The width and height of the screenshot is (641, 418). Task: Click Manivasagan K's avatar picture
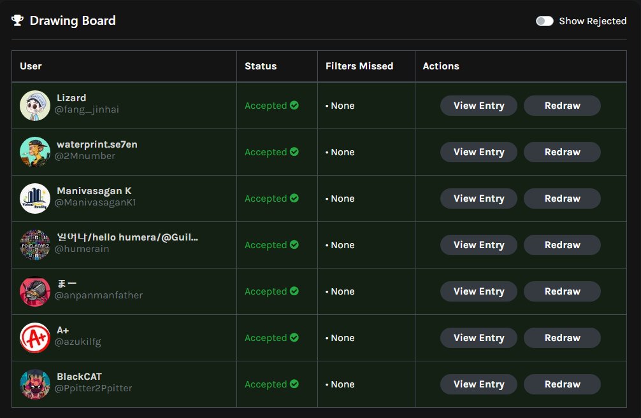(35, 199)
